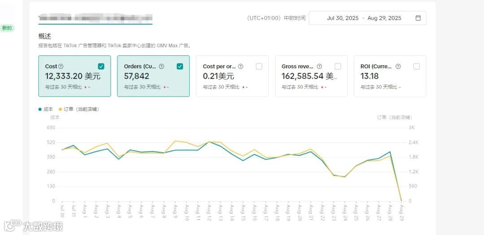Open the calendar icon in date range
The image size is (484, 235).
pos(418,18)
